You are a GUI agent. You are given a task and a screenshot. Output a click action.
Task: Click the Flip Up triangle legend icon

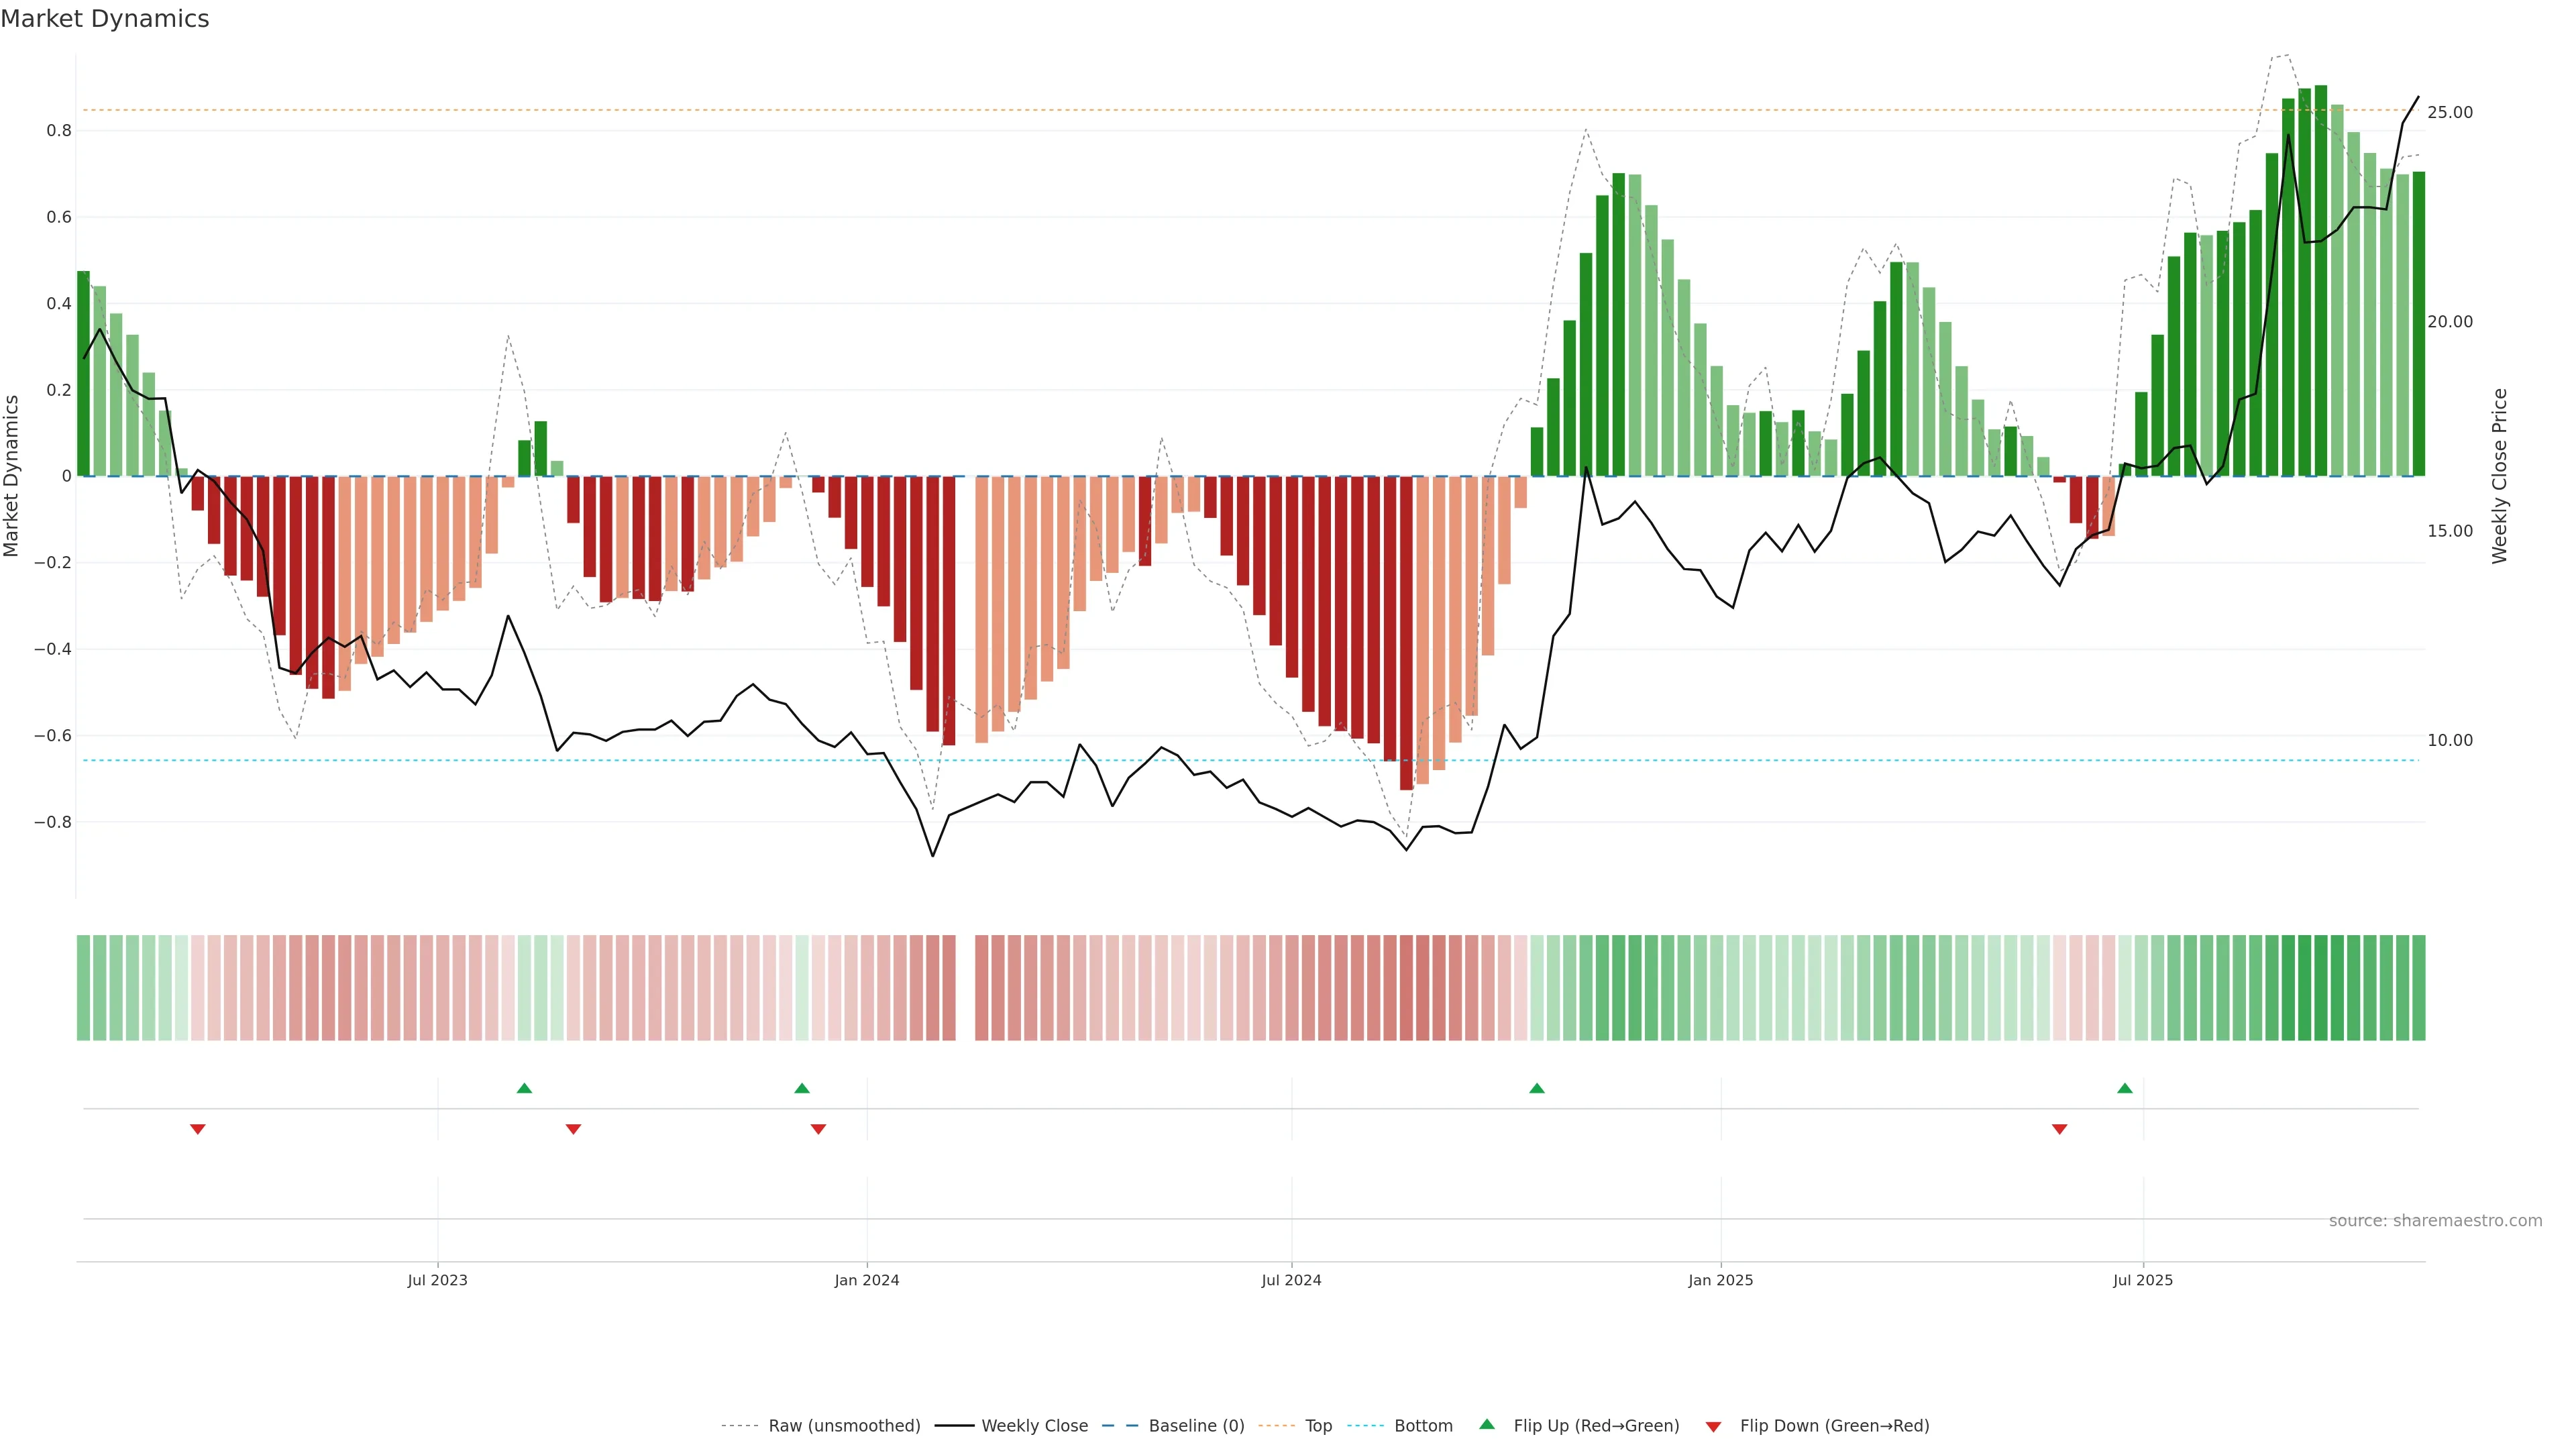point(1487,1424)
